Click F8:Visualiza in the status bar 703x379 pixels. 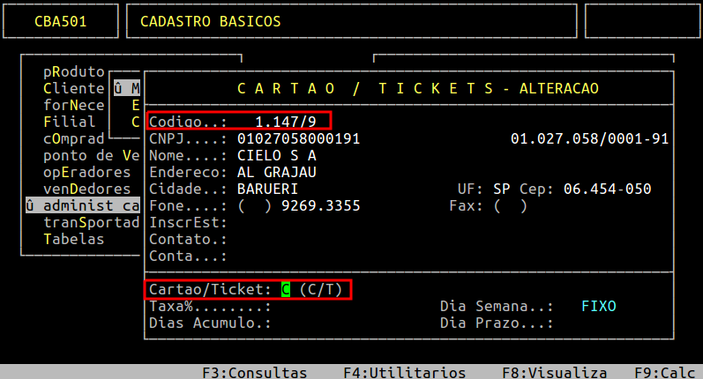click(x=554, y=372)
